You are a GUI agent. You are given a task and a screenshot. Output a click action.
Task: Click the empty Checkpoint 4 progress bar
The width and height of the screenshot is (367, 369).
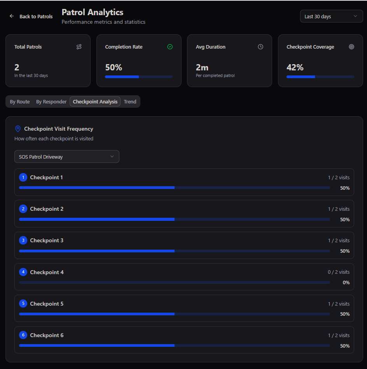tap(174, 282)
